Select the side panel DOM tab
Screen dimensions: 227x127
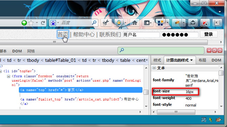pos(216,60)
